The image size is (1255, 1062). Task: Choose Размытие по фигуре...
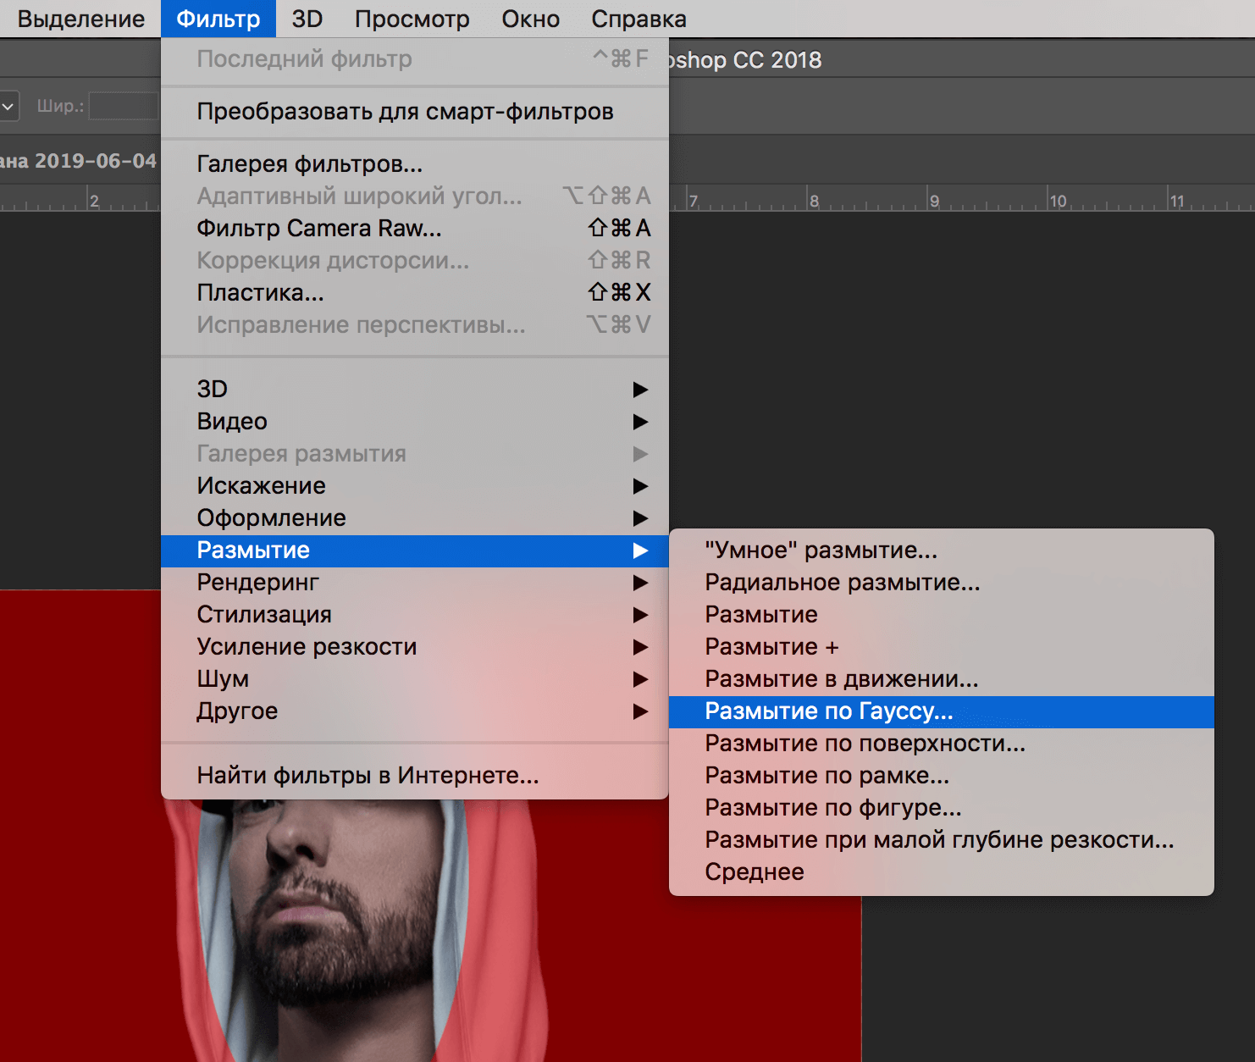pos(942,808)
